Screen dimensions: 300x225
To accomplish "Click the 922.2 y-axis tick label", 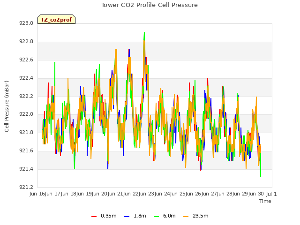I will pos(26,96).
